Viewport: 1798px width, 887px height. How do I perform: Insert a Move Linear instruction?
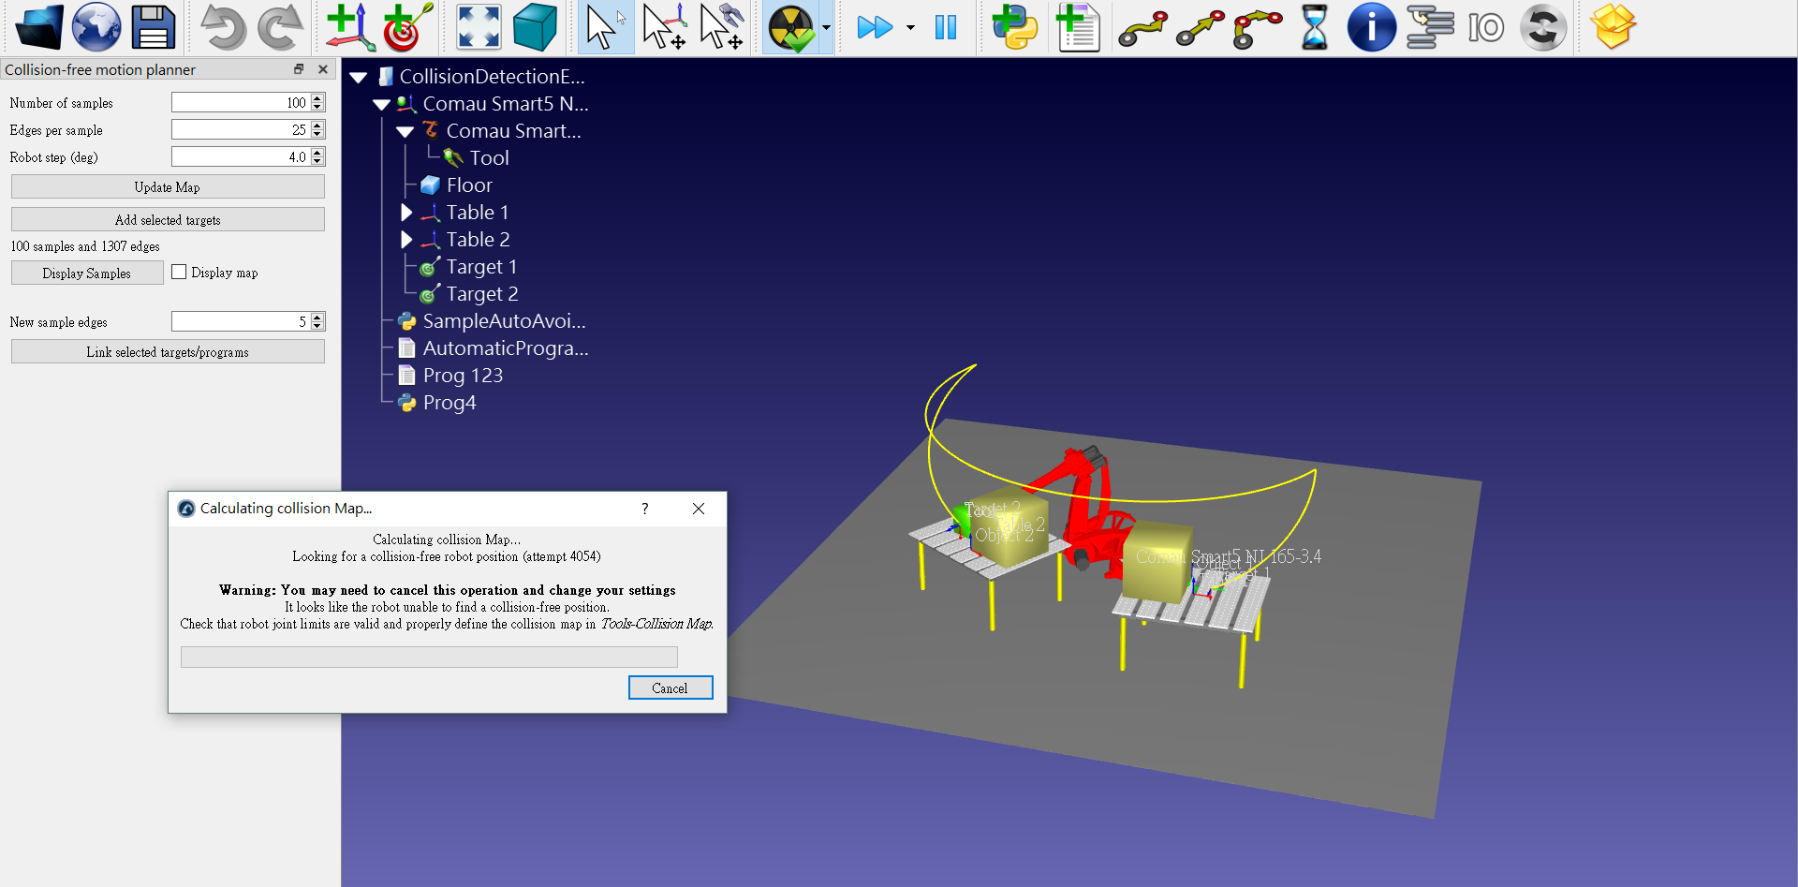click(1201, 28)
